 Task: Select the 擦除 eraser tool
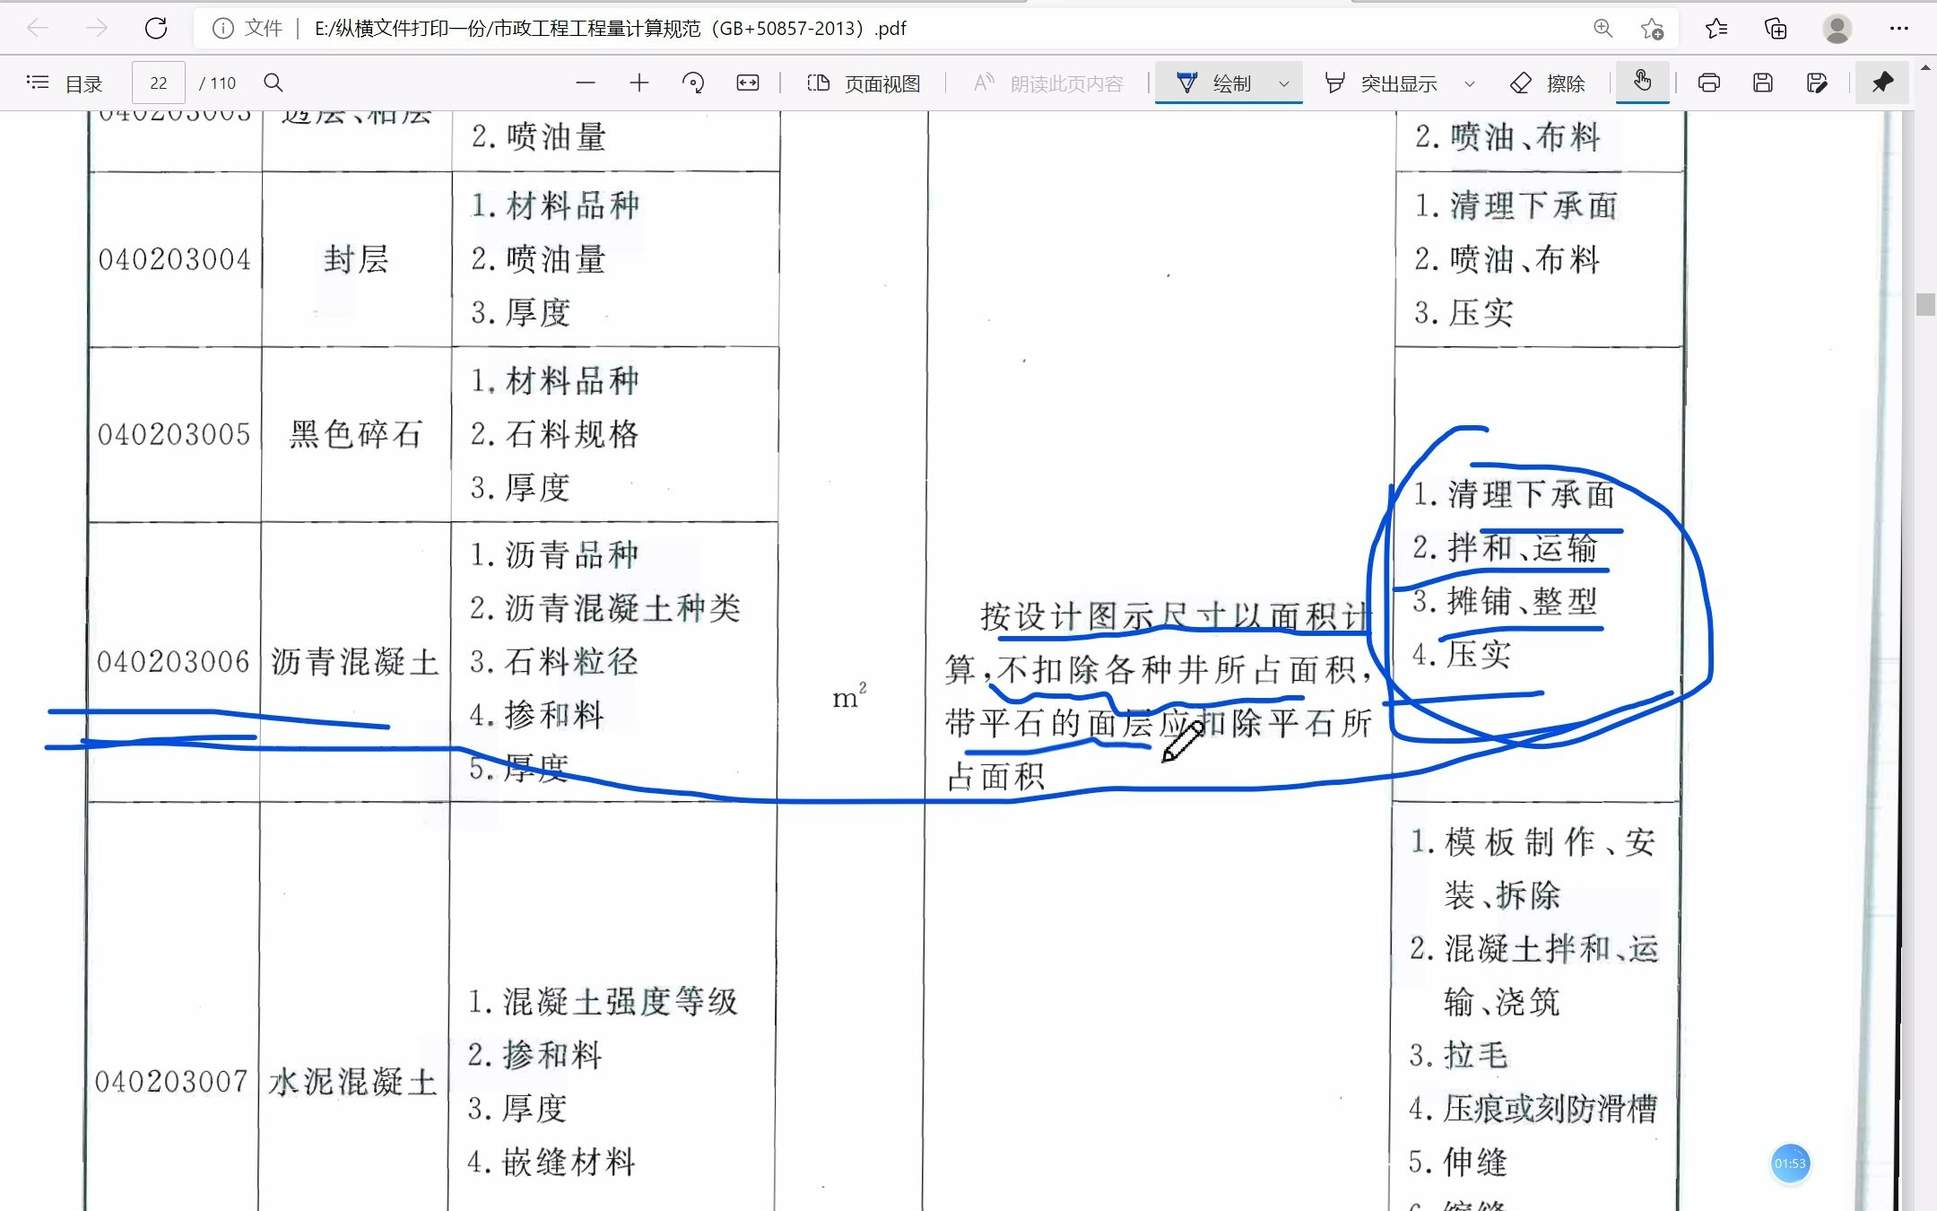(1549, 83)
